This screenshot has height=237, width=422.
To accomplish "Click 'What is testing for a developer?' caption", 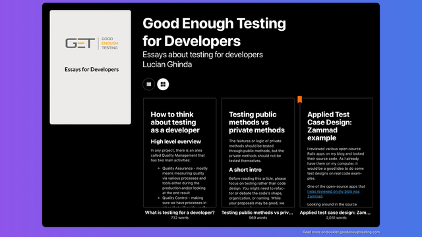I will [x=180, y=213].
